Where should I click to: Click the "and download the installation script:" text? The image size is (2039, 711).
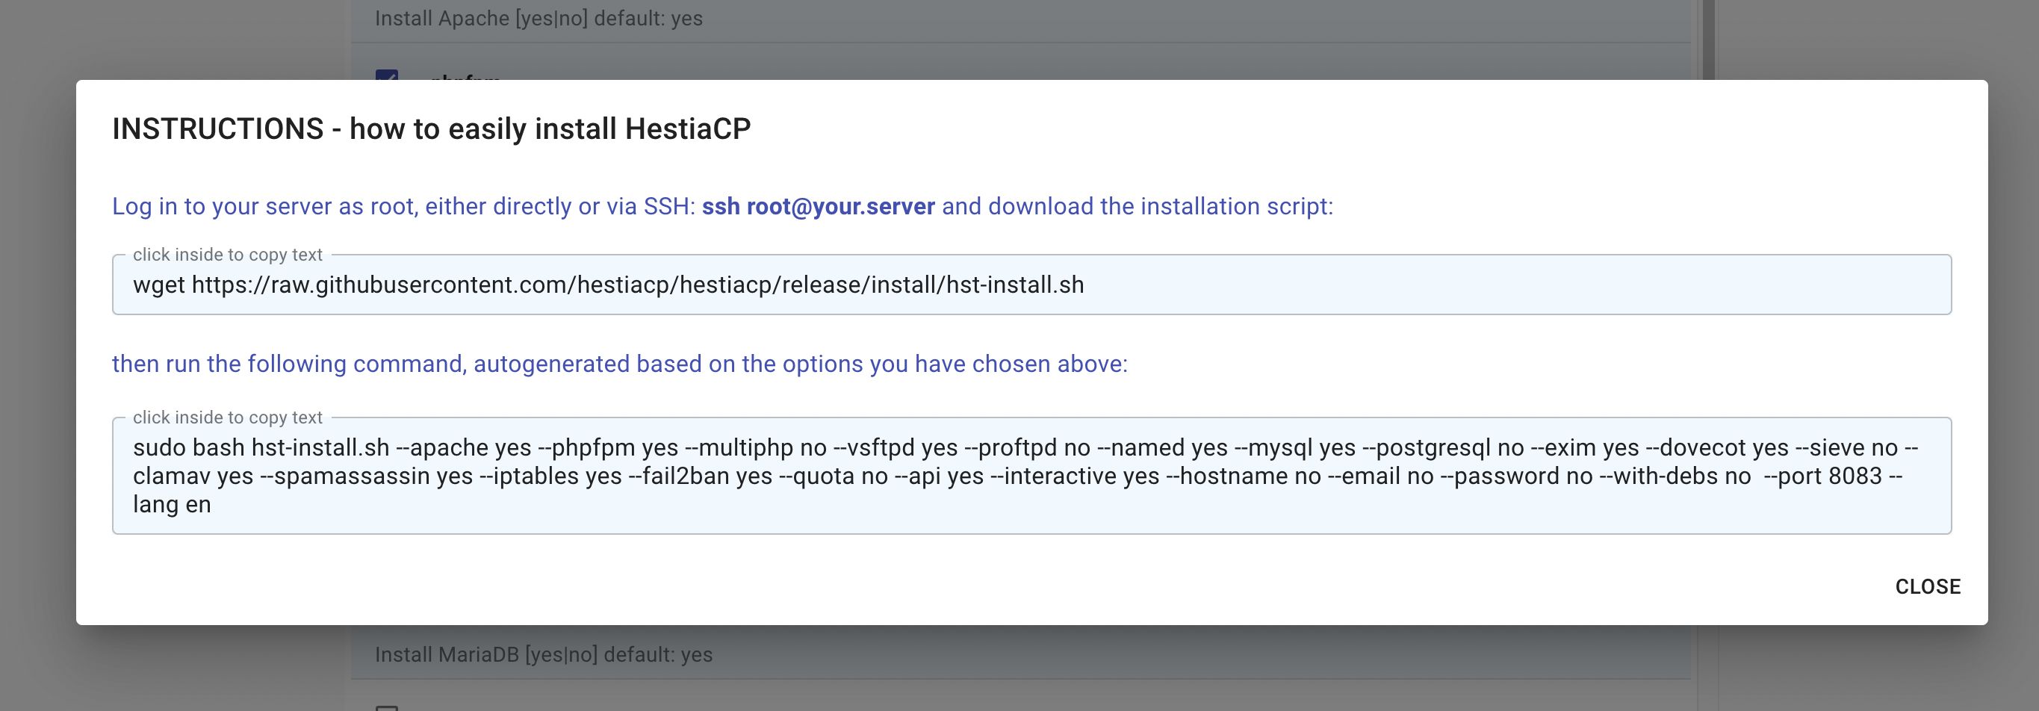pyautogui.click(x=1137, y=207)
